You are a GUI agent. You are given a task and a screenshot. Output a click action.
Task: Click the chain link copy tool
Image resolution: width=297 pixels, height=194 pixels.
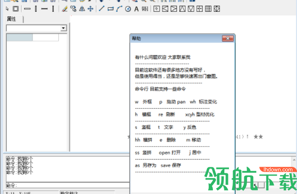[73, 9]
